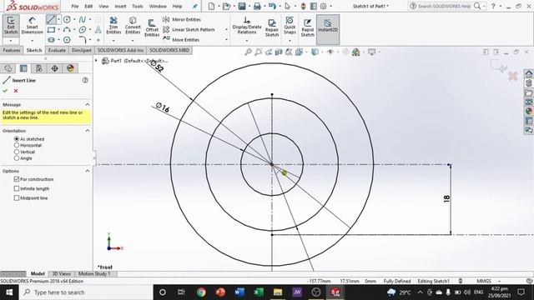Image resolution: width=534 pixels, height=300 pixels.
Task: Collapse the Orientation section
Action: click(x=88, y=131)
